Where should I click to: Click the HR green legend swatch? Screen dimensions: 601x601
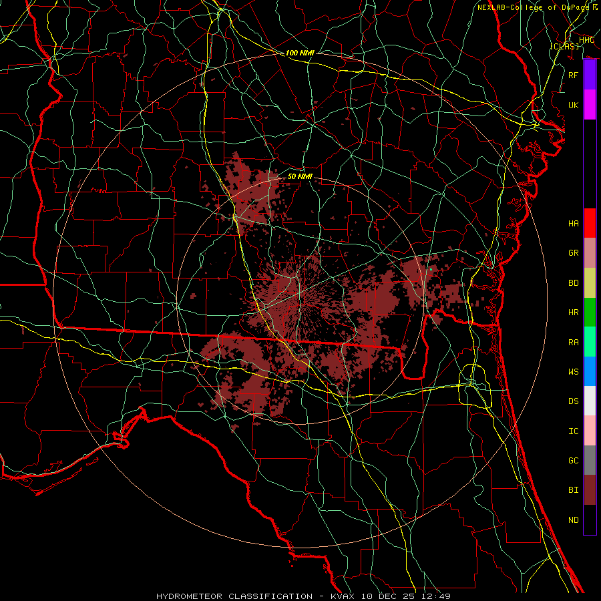pyautogui.click(x=590, y=313)
